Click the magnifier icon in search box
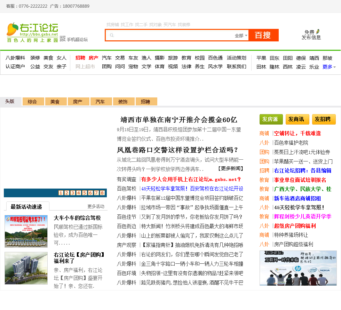Viewport: 341px width, 310px height. click(112, 35)
